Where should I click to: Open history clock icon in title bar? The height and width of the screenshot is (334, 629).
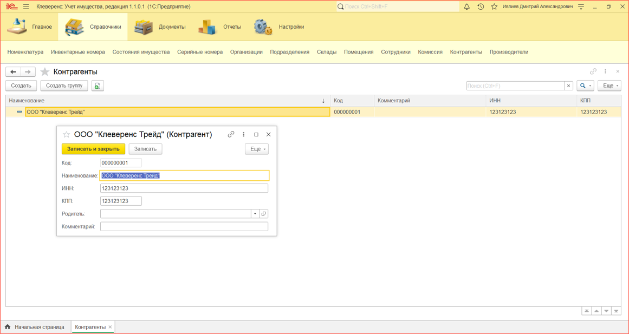(481, 7)
